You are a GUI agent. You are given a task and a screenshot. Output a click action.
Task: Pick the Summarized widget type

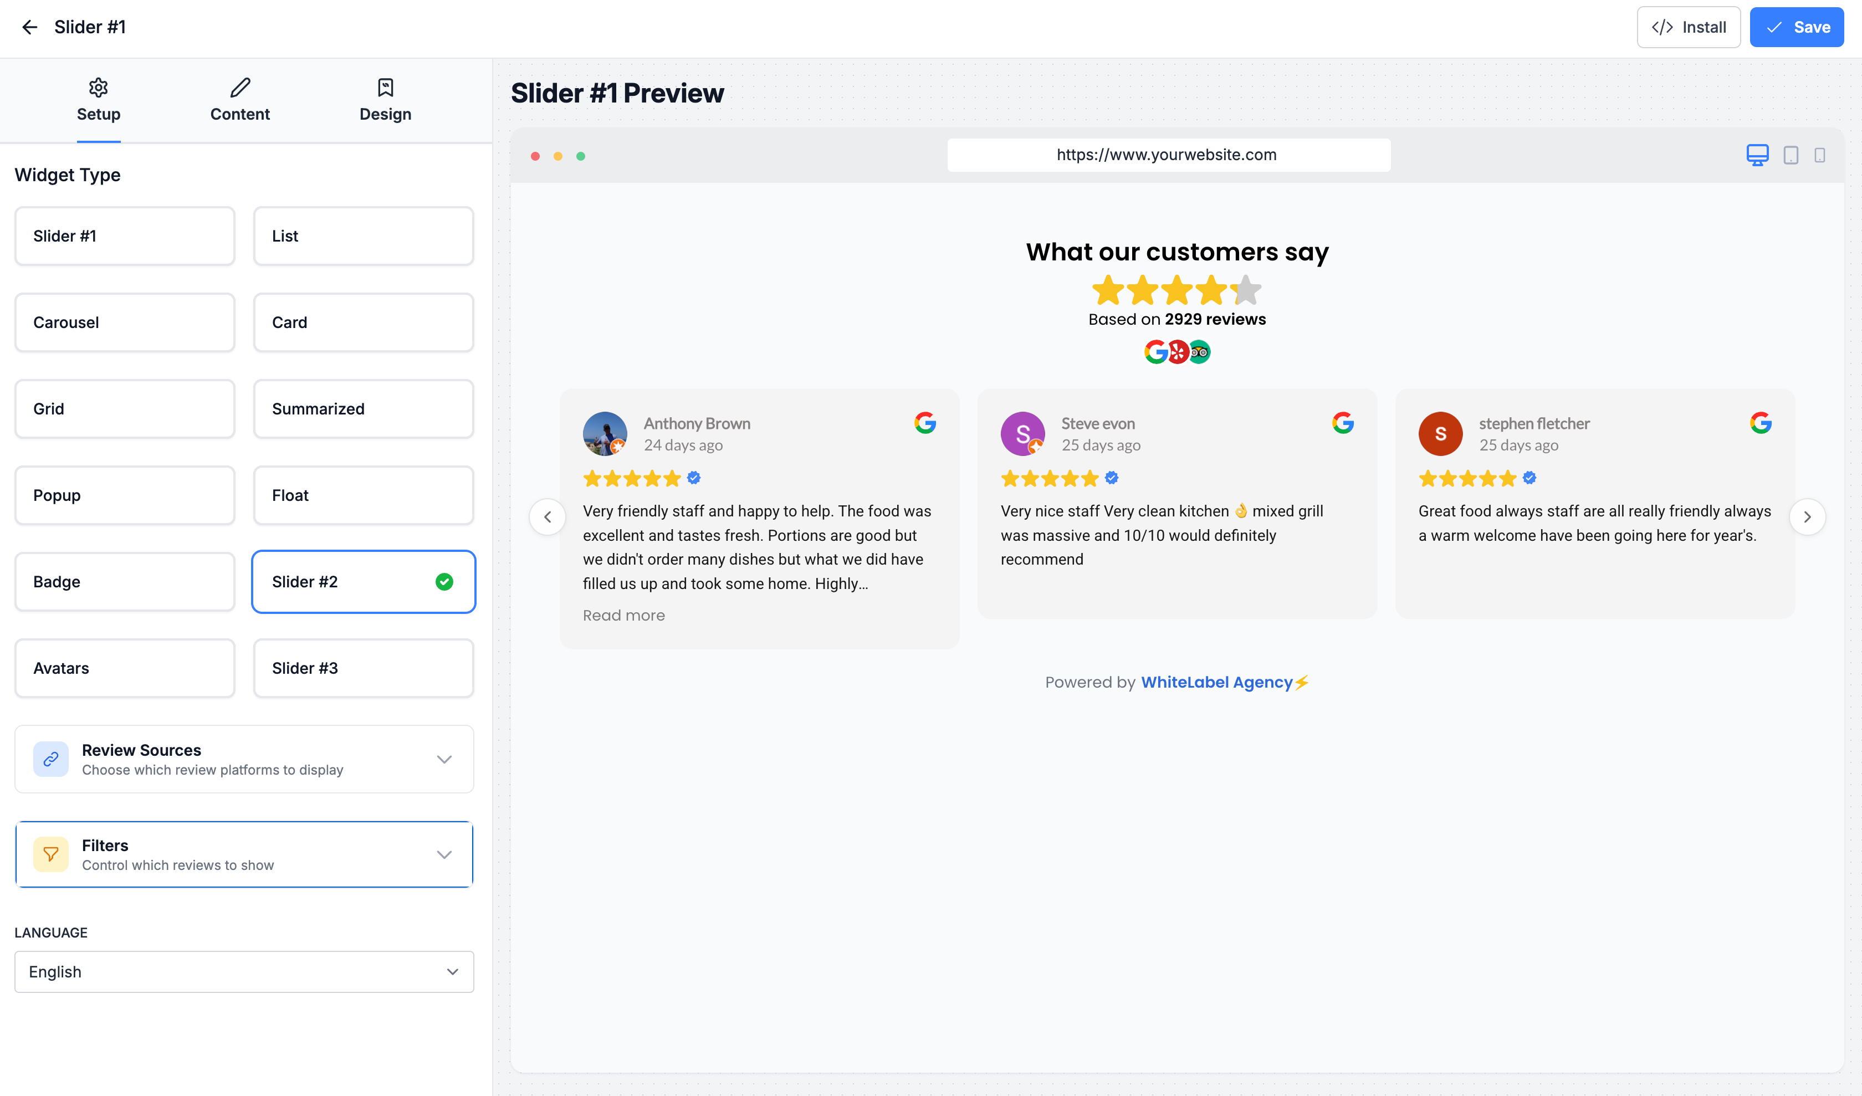coord(363,409)
